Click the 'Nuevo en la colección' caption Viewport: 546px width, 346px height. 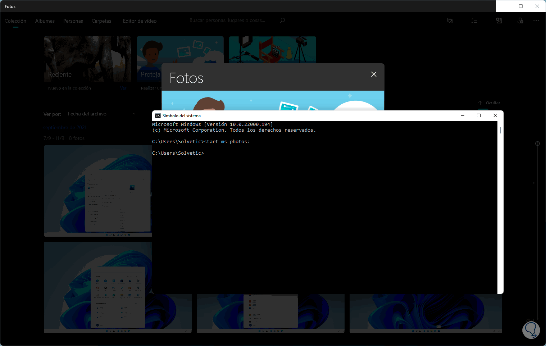[69, 88]
